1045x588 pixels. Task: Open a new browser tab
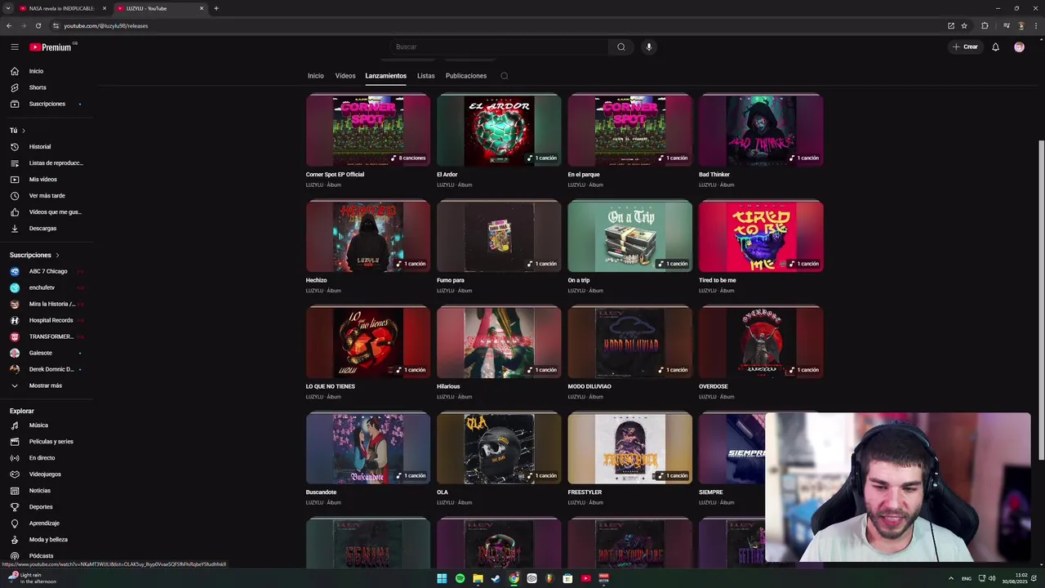[x=216, y=8]
